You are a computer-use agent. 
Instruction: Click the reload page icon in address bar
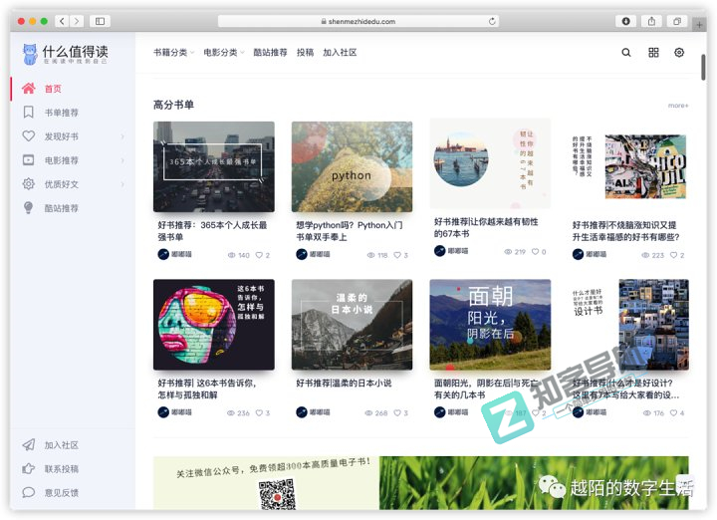492,21
